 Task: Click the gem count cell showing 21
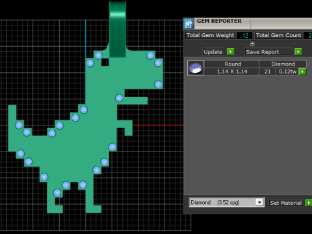(x=268, y=71)
